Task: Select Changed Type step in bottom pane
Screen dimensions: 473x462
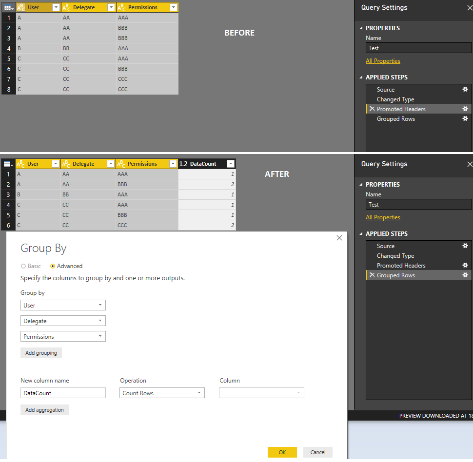Action: point(419,256)
